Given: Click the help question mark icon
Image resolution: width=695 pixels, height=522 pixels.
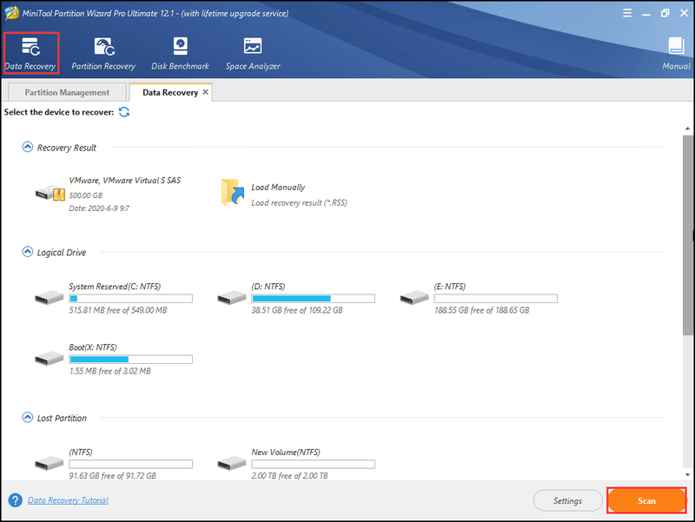Looking at the screenshot, I should click(15, 500).
